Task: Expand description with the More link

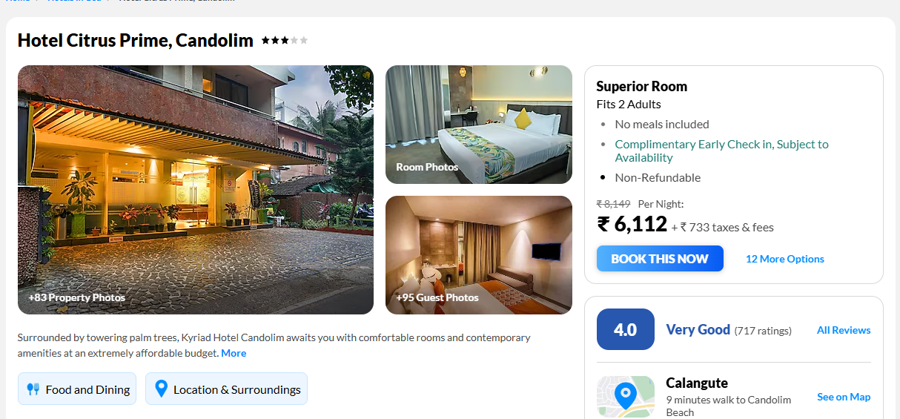Action: [x=234, y=353]
